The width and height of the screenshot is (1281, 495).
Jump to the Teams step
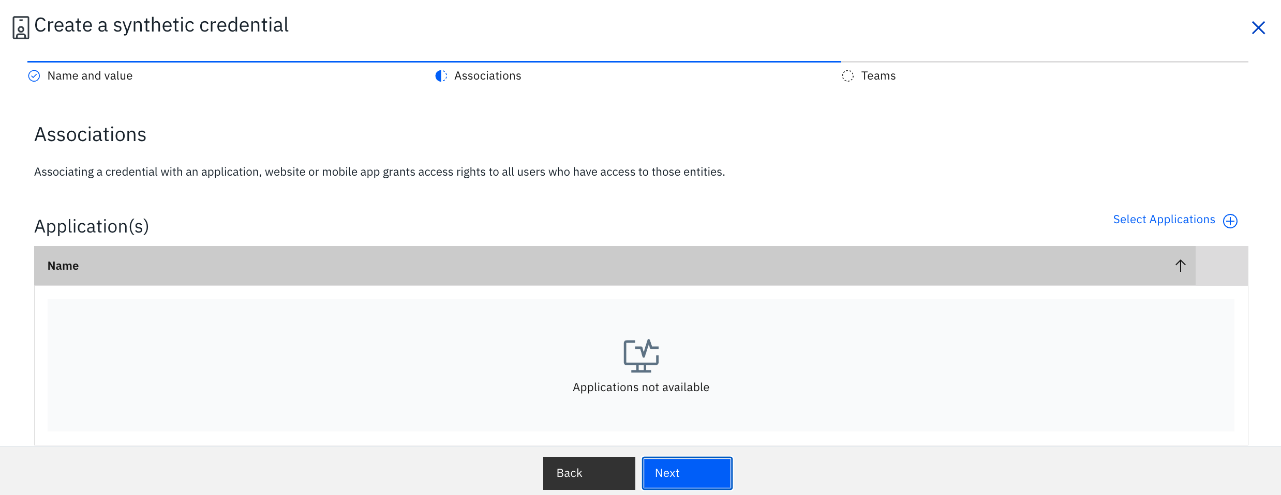coord(878,76)
